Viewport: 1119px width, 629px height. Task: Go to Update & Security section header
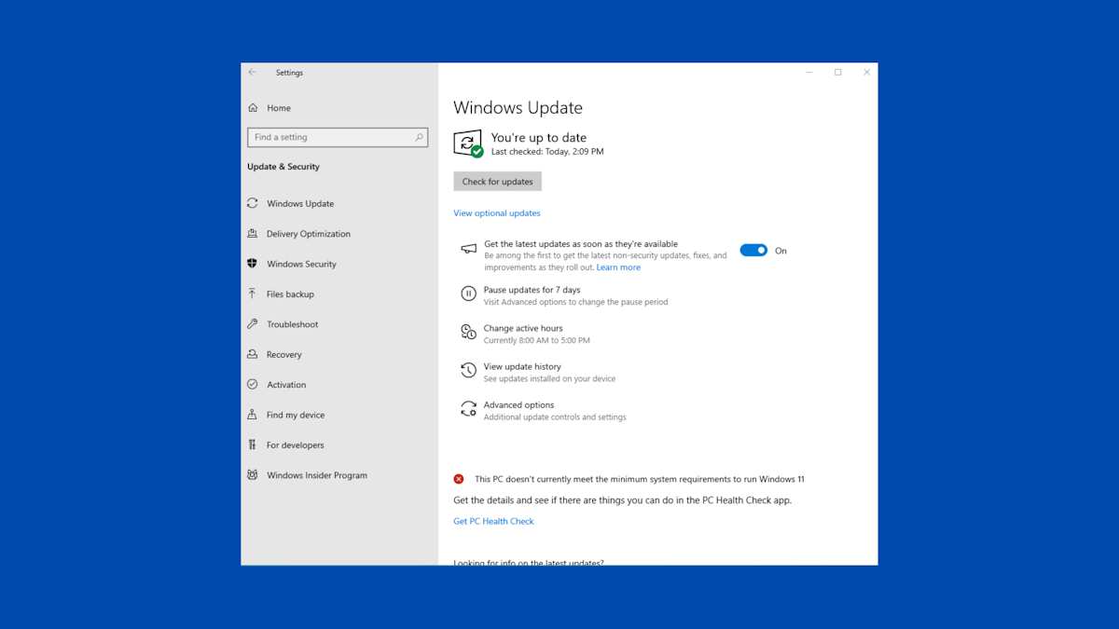283,166
